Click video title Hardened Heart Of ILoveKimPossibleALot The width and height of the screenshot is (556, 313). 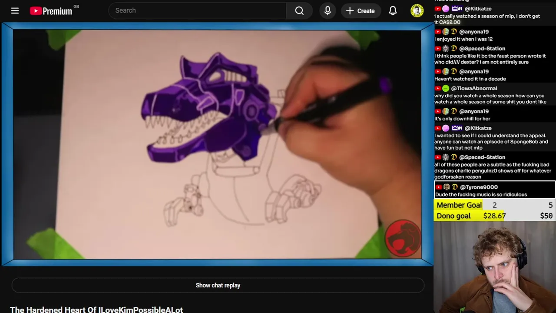96,309
